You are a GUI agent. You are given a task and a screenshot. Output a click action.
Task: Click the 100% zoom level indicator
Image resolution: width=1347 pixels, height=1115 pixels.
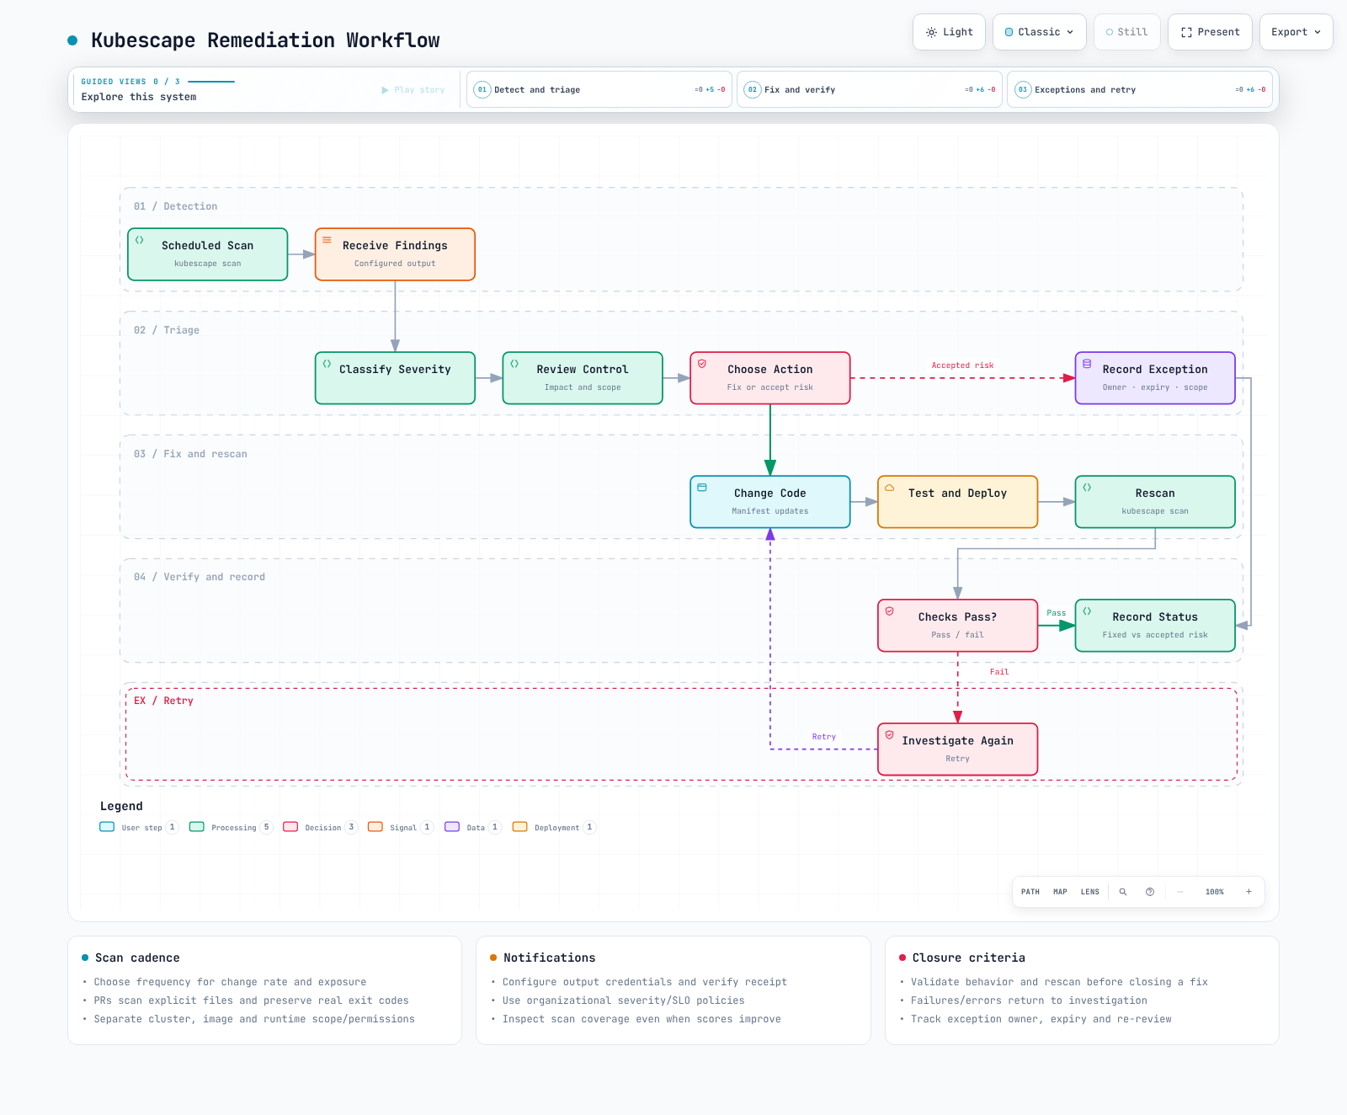[x=1214, y=892]
